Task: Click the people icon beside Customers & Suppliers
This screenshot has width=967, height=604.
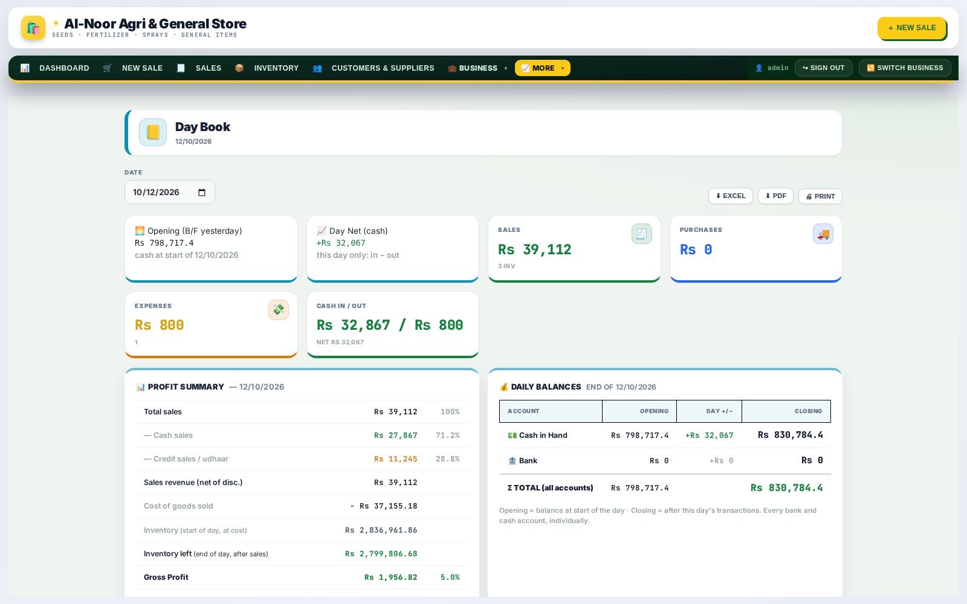Action: tap(317, 68)
